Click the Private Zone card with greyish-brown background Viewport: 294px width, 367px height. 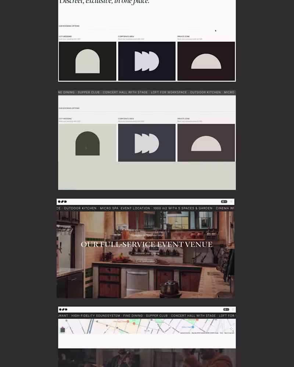point(206,143)
